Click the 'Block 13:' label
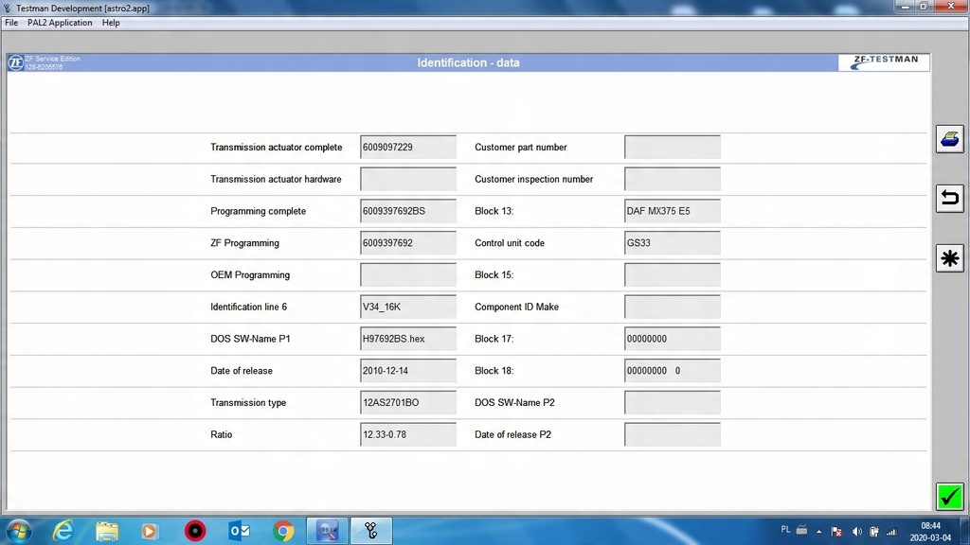 (494, 211)
